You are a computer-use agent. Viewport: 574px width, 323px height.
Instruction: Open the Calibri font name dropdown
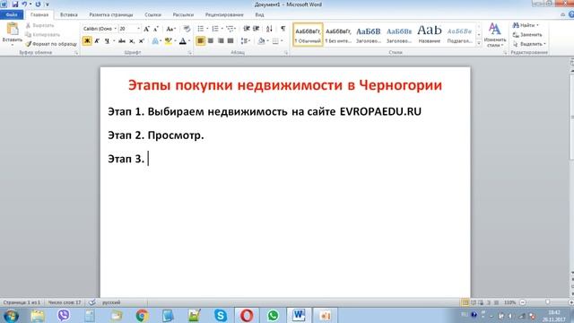[115, 29]
